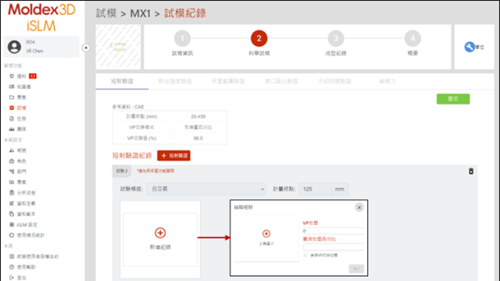Go to step 3 成型紀錄

[336, 38]
